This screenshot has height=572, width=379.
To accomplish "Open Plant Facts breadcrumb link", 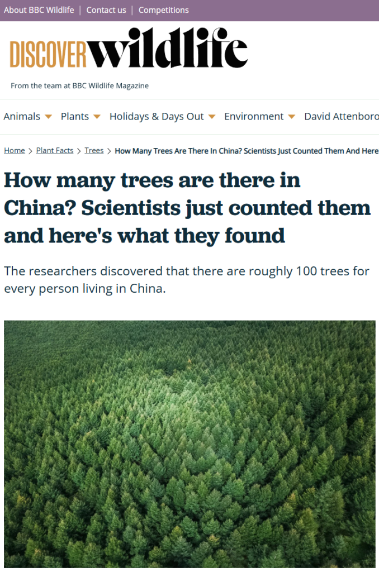I will 55,151.
